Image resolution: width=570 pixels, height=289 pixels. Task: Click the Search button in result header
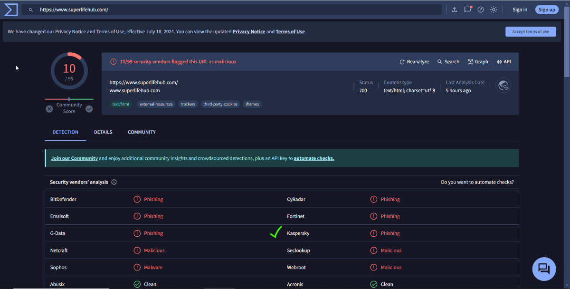tap(448, 62)
